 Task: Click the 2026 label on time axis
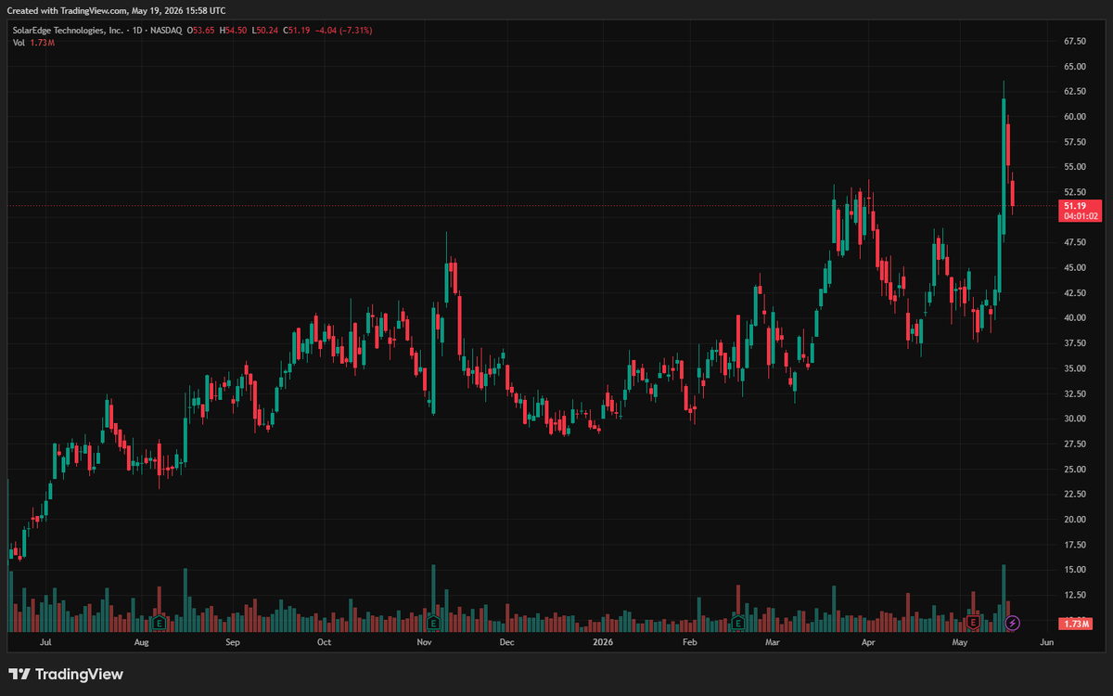click(603, 641)
